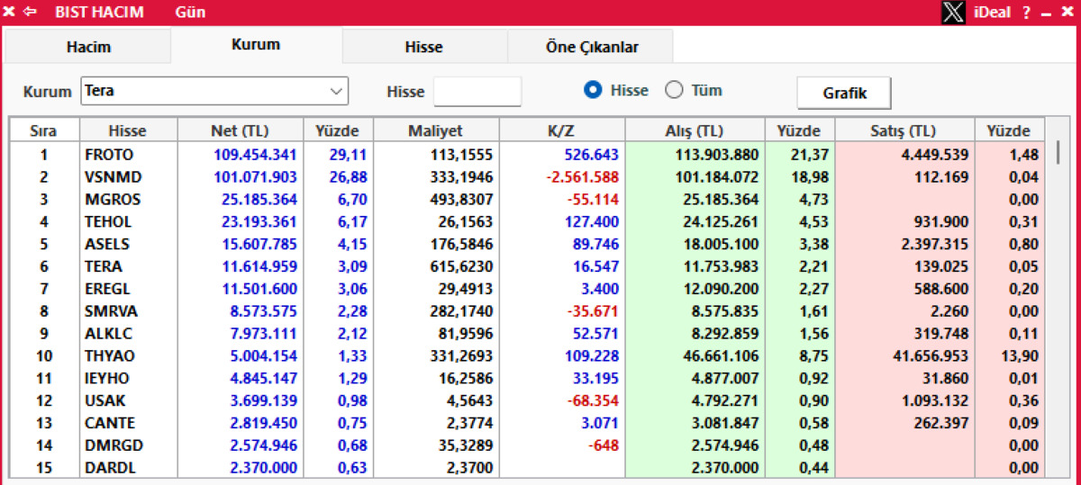The width and height of the screenshot is (1081, 485).
Task: Select the USAK stock name
Action: tap(104, 400)
